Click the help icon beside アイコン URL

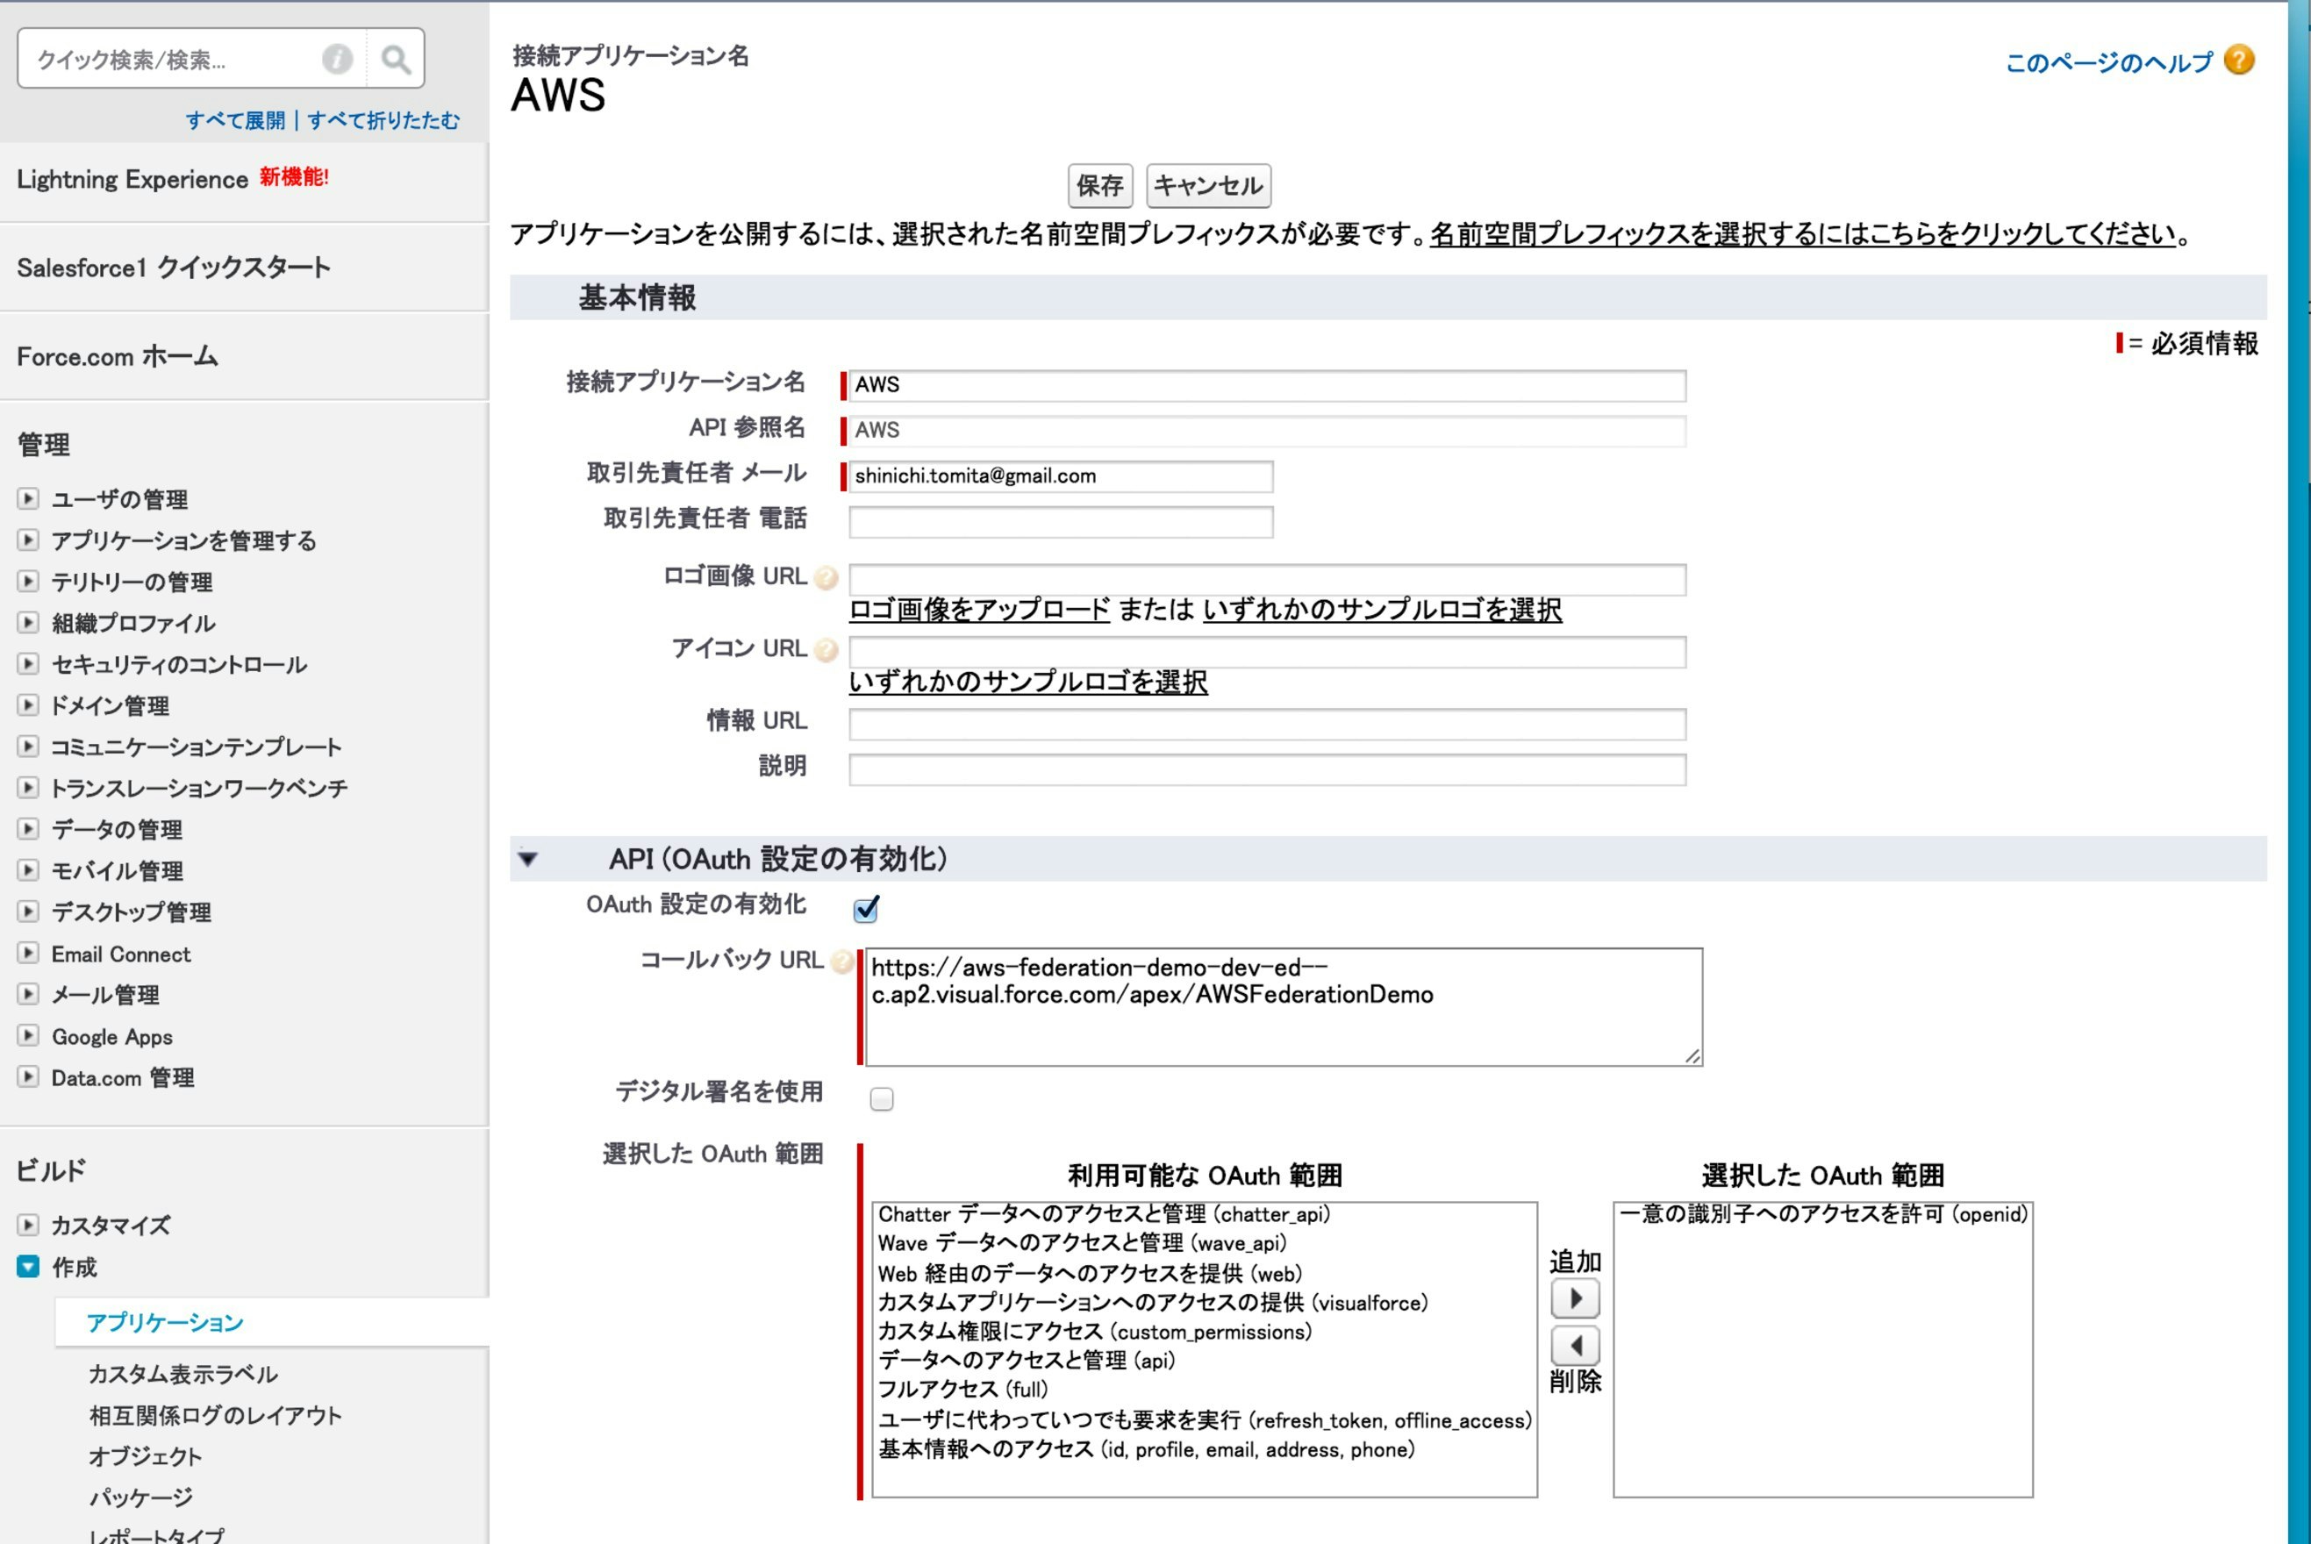827,650
